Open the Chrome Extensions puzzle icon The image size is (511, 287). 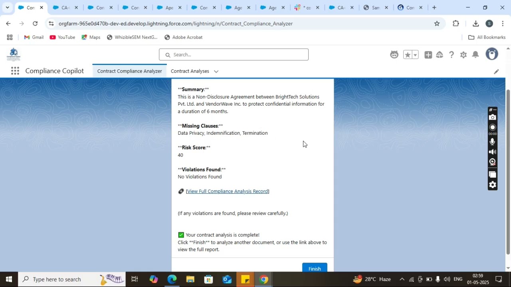click(456, 24)
